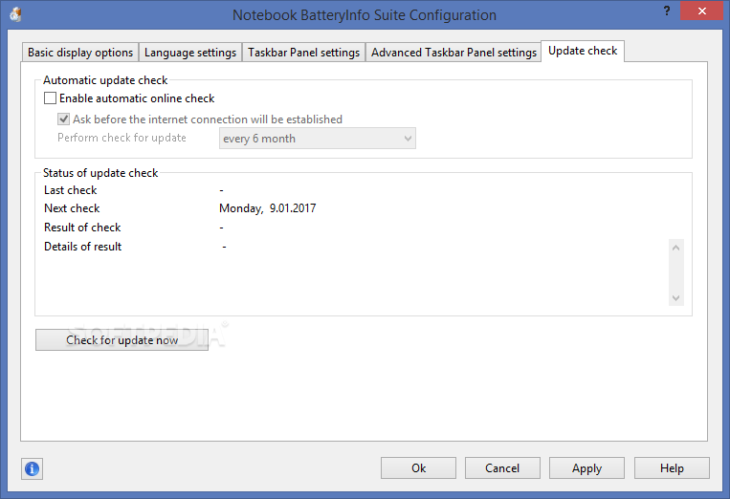Click the 'Last check' label
The width and height of the screenshot is (730, 499).
click(x=70, y=190)
